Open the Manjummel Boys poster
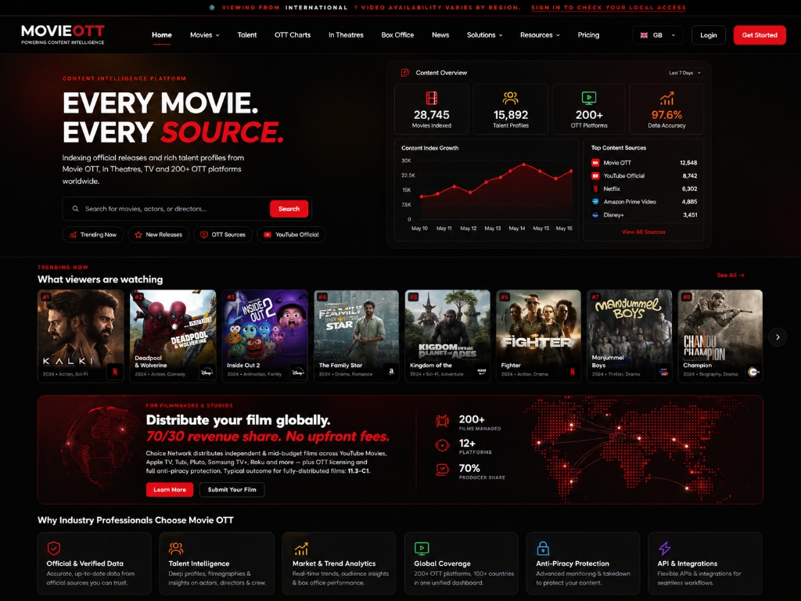The image size is (801, 601). coord(630,336)
